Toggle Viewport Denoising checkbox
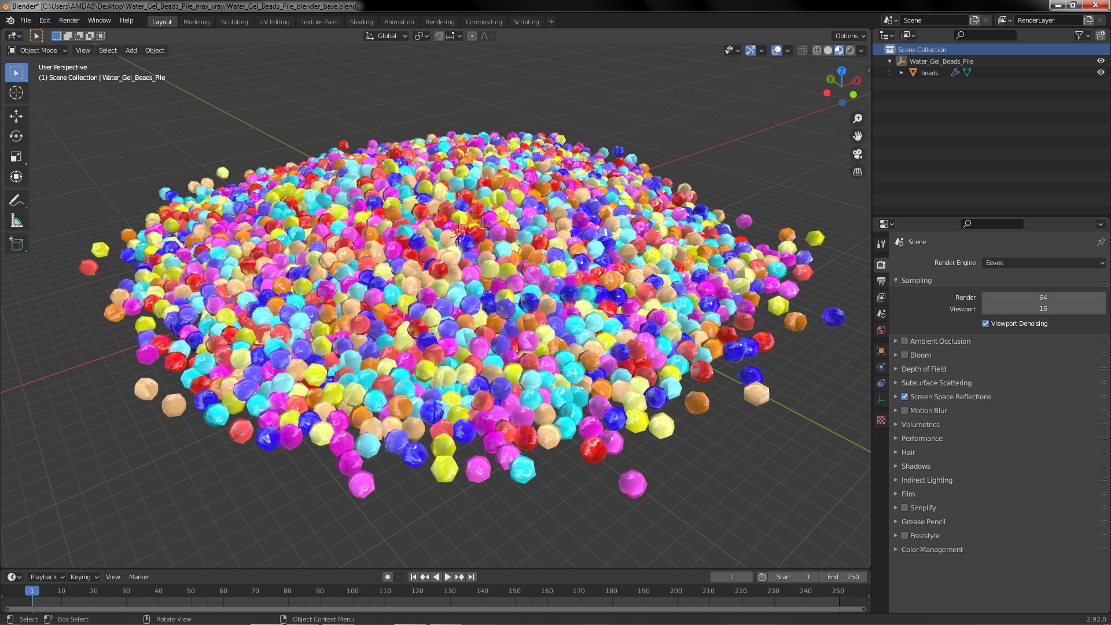1111x625 pixels. [985, 323]
